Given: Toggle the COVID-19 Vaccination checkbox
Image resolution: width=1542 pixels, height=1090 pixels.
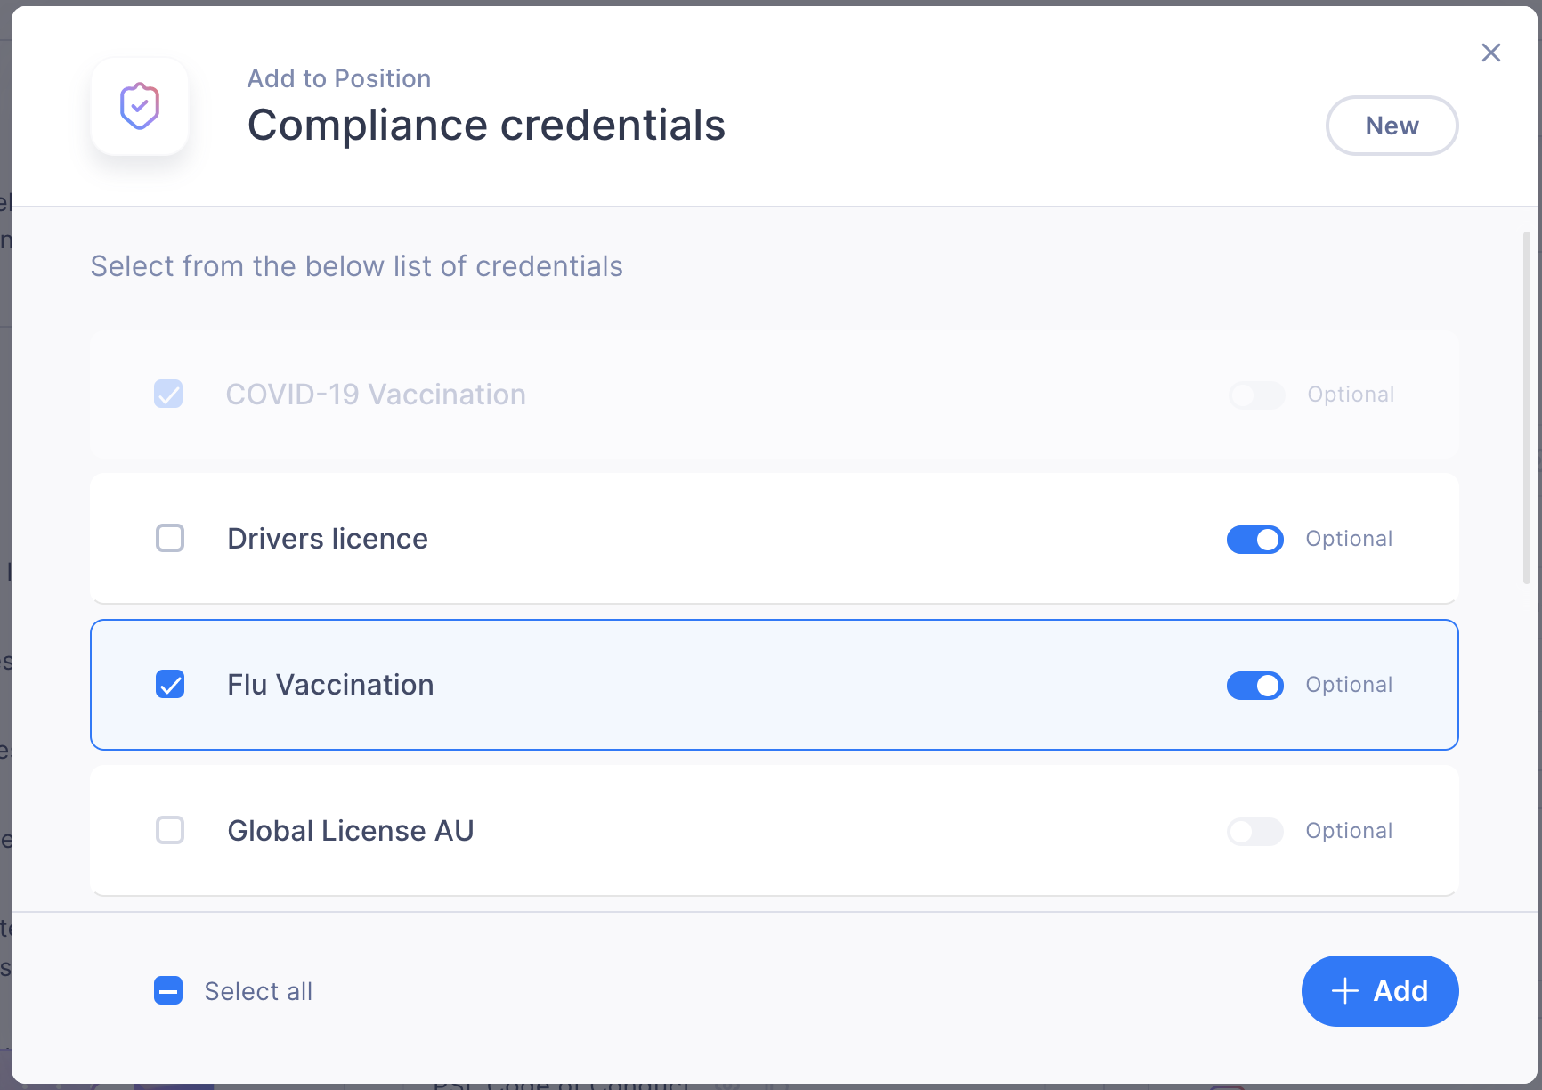Looking at the screenshot, I should [x=168, y=394].
